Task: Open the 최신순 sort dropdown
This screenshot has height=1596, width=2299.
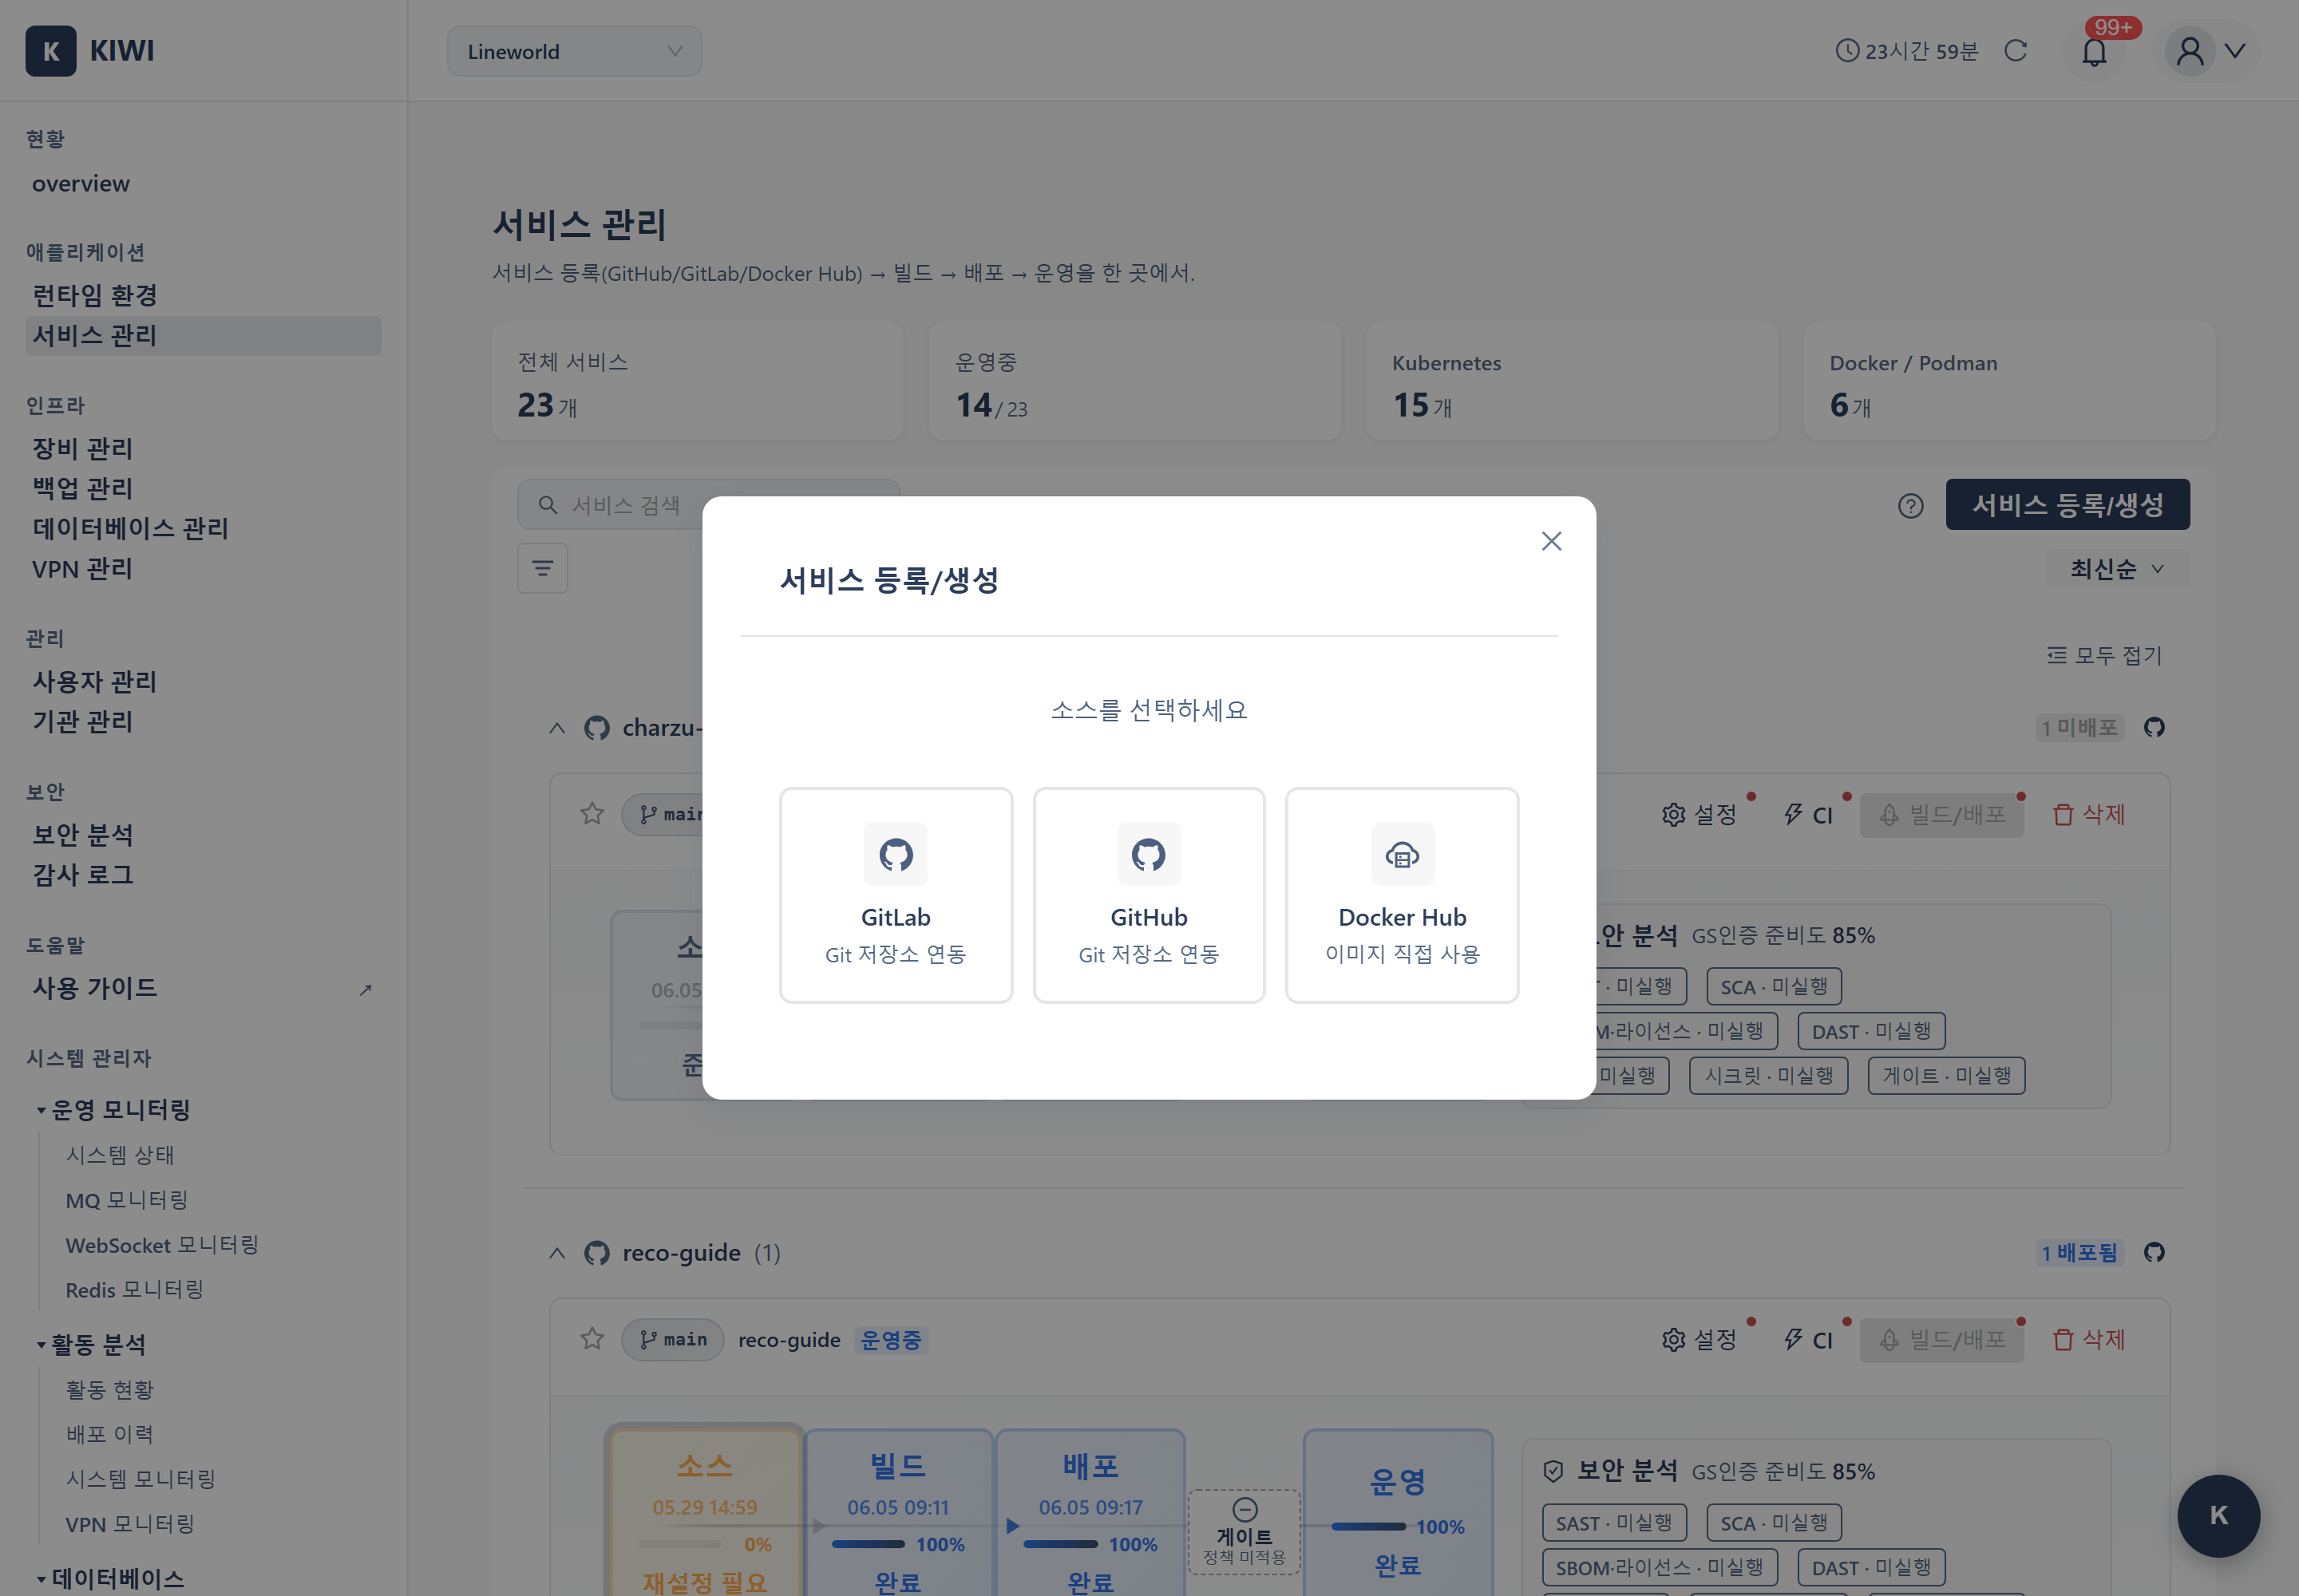Action: [2116, 569]
